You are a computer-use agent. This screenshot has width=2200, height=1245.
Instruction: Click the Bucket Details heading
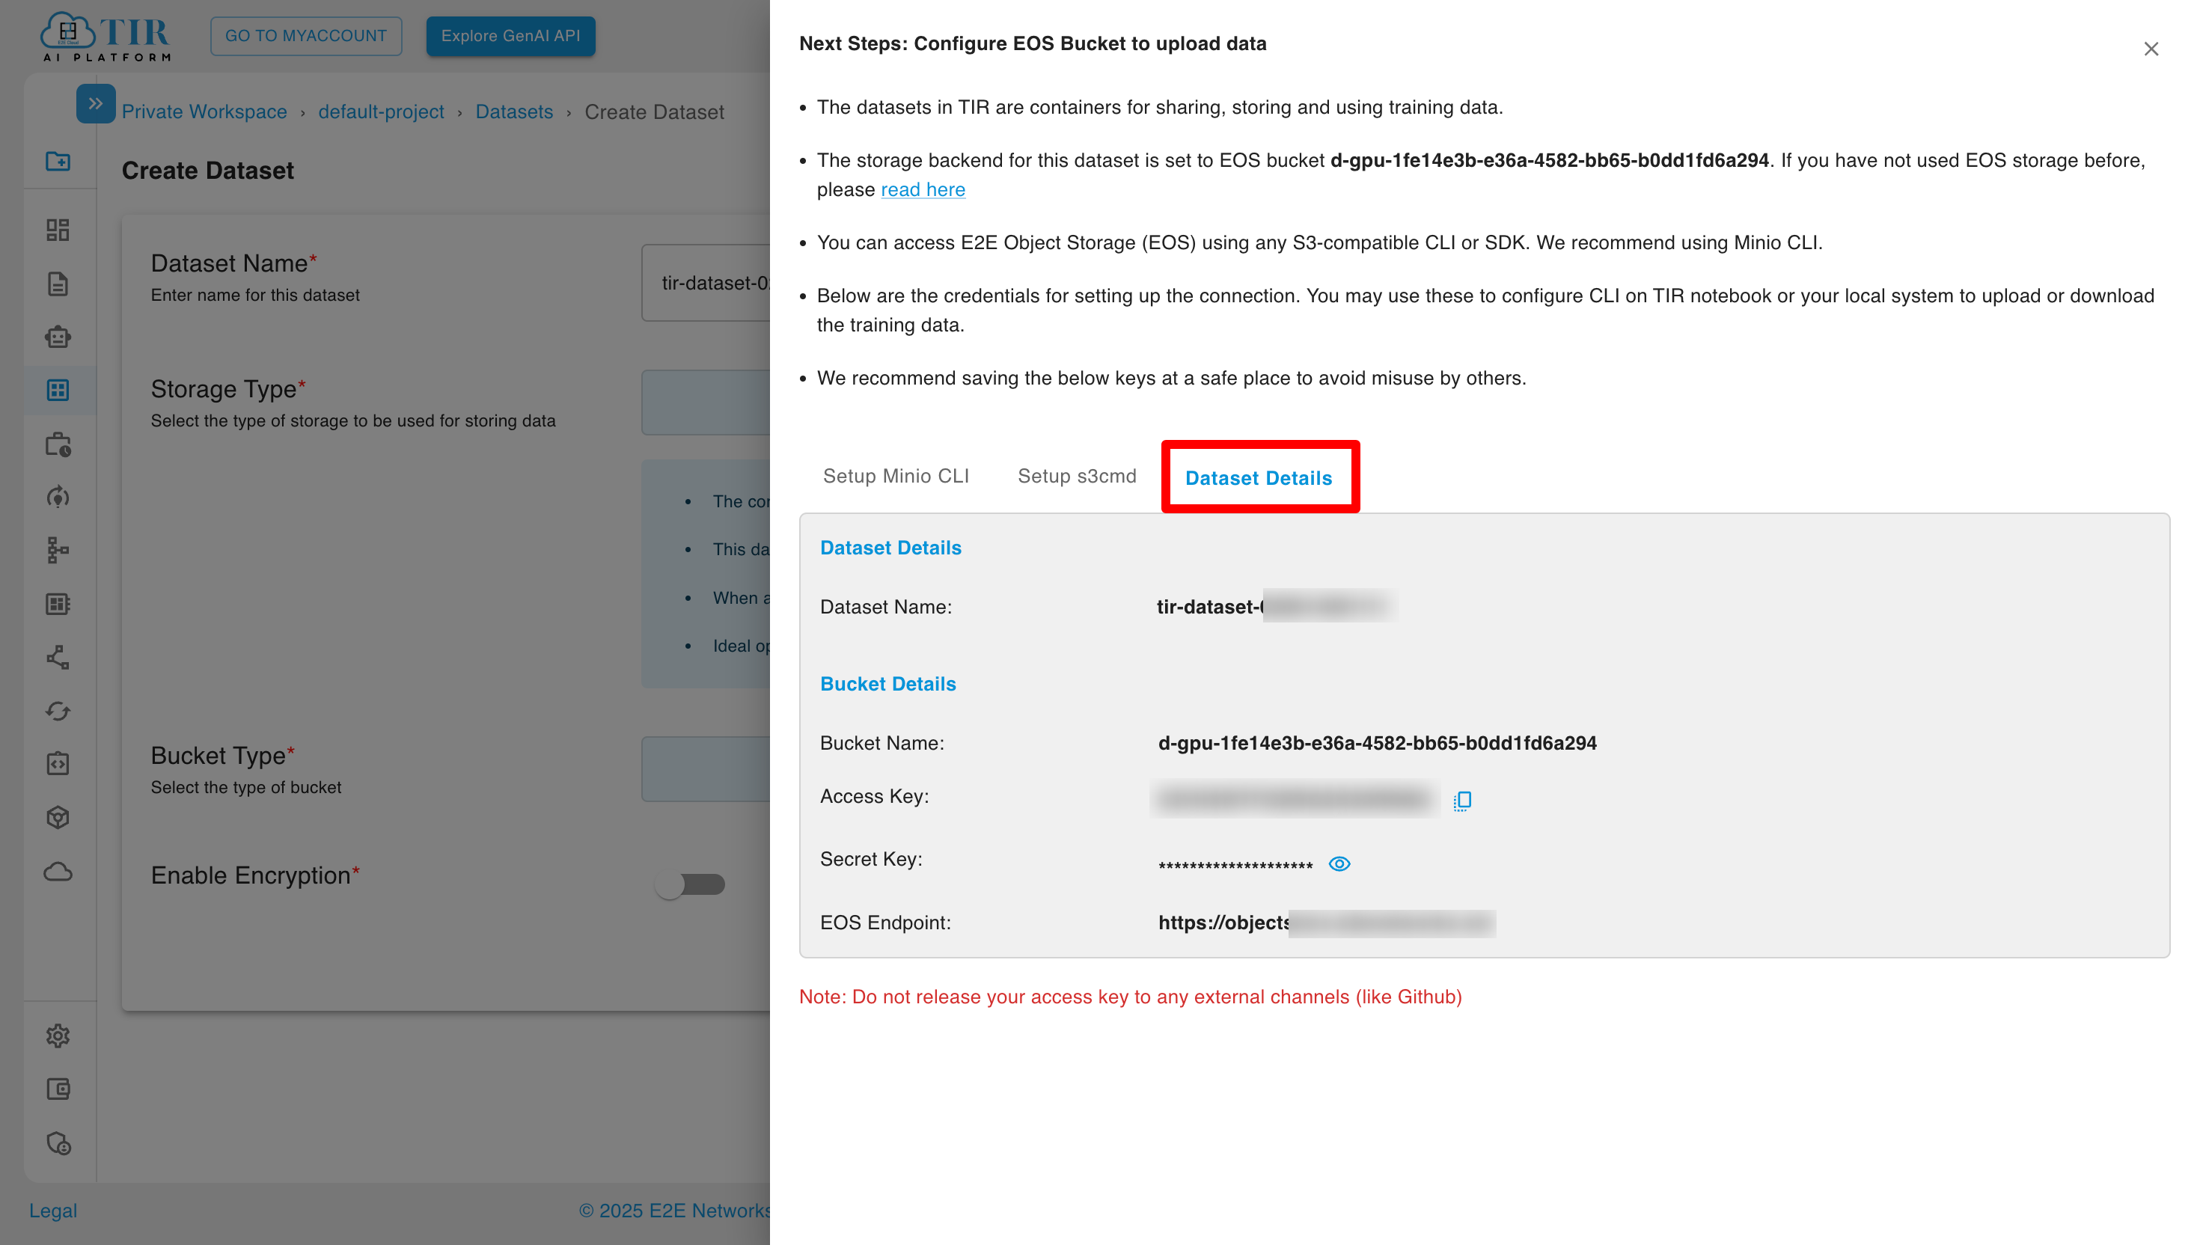(887, 684)
